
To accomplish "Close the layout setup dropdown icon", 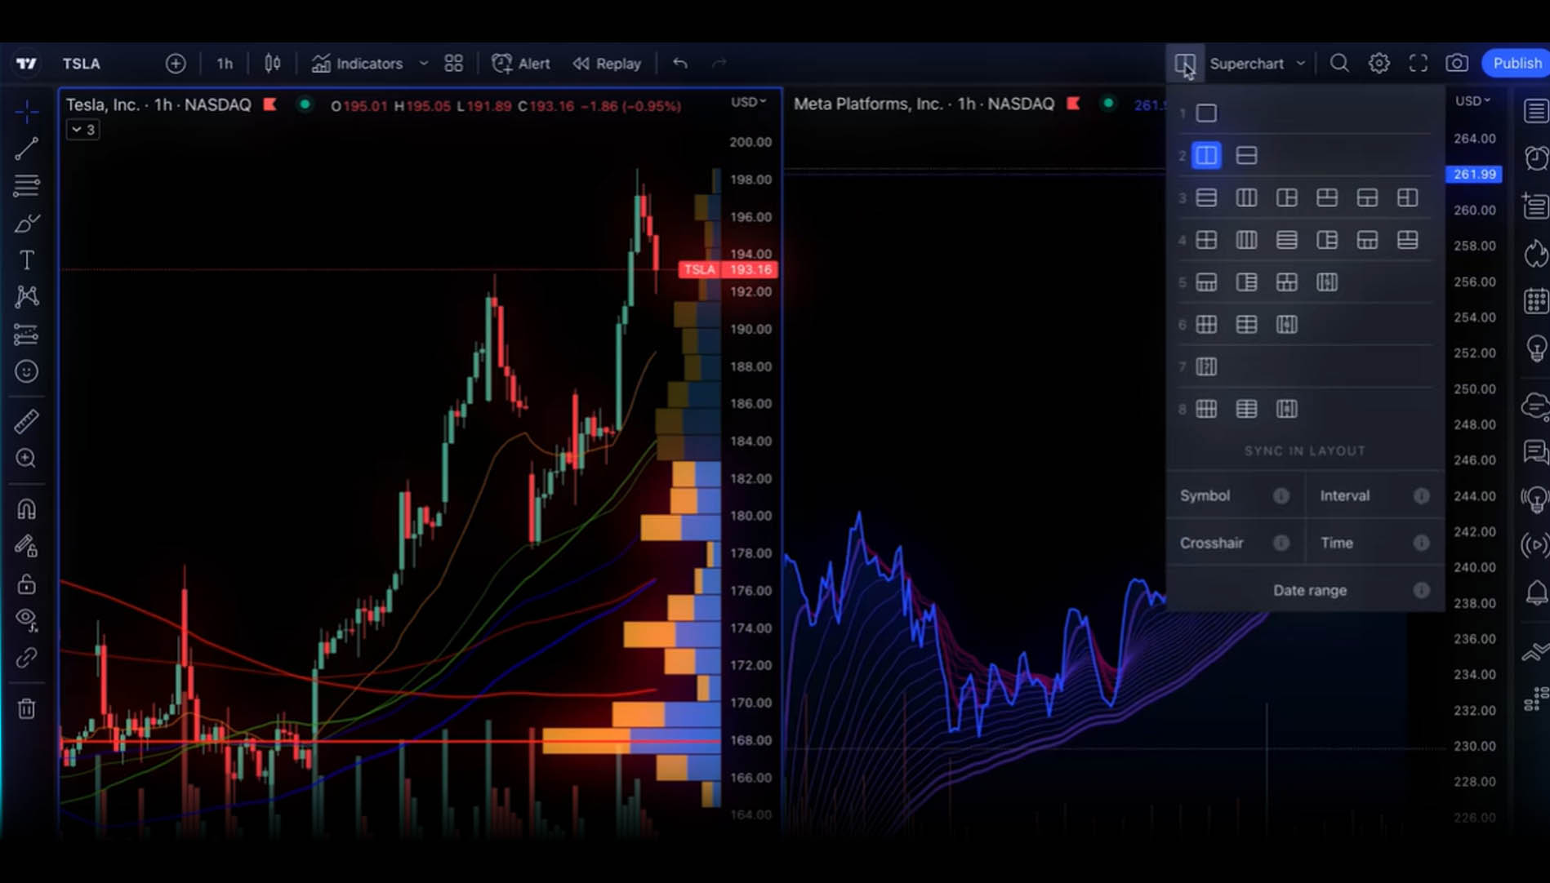I will pyautogui.click(x=1185, y=64).
